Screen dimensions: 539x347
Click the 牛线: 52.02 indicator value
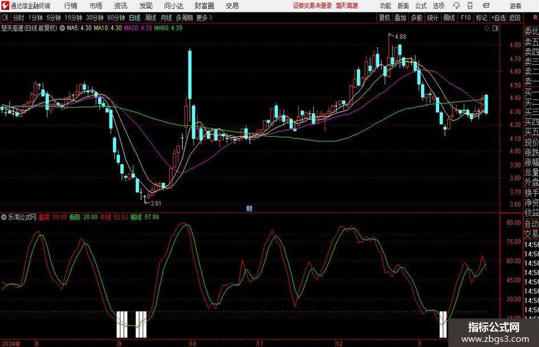(114, 217)
